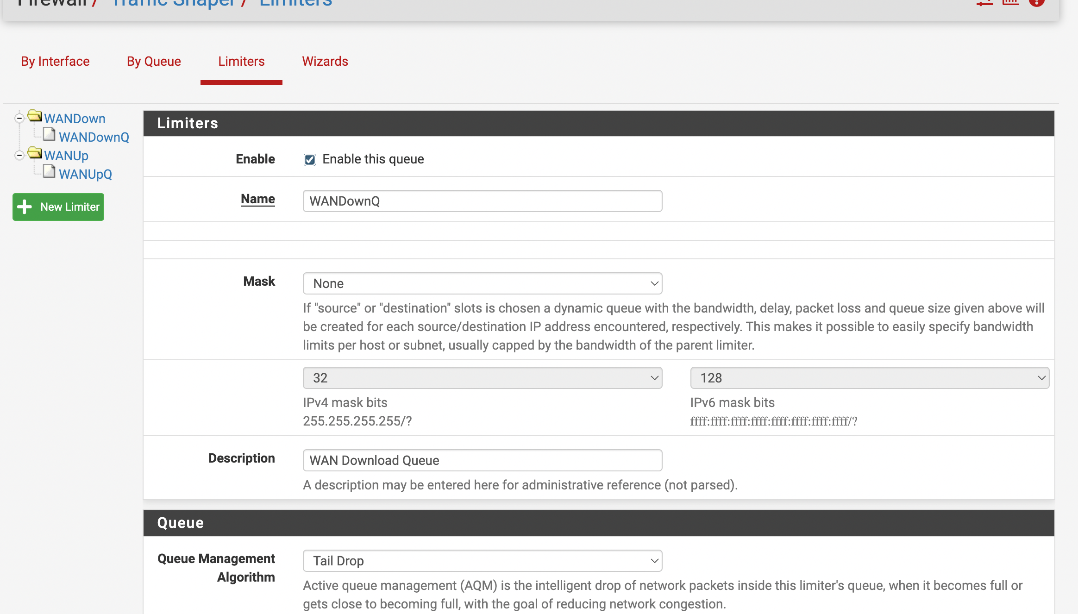Click the Description input field
This screenshot has height=614, width=1078.
[482, 460]
